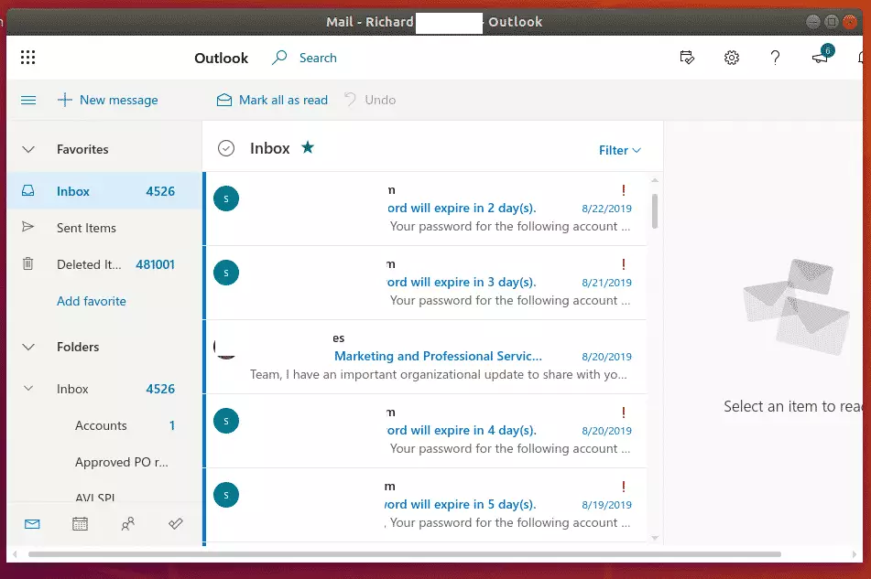Image resolution: width=871 pixels, height=579 pixels.
Task: Click sender photo on Marketing email
Action: (226, 348)
